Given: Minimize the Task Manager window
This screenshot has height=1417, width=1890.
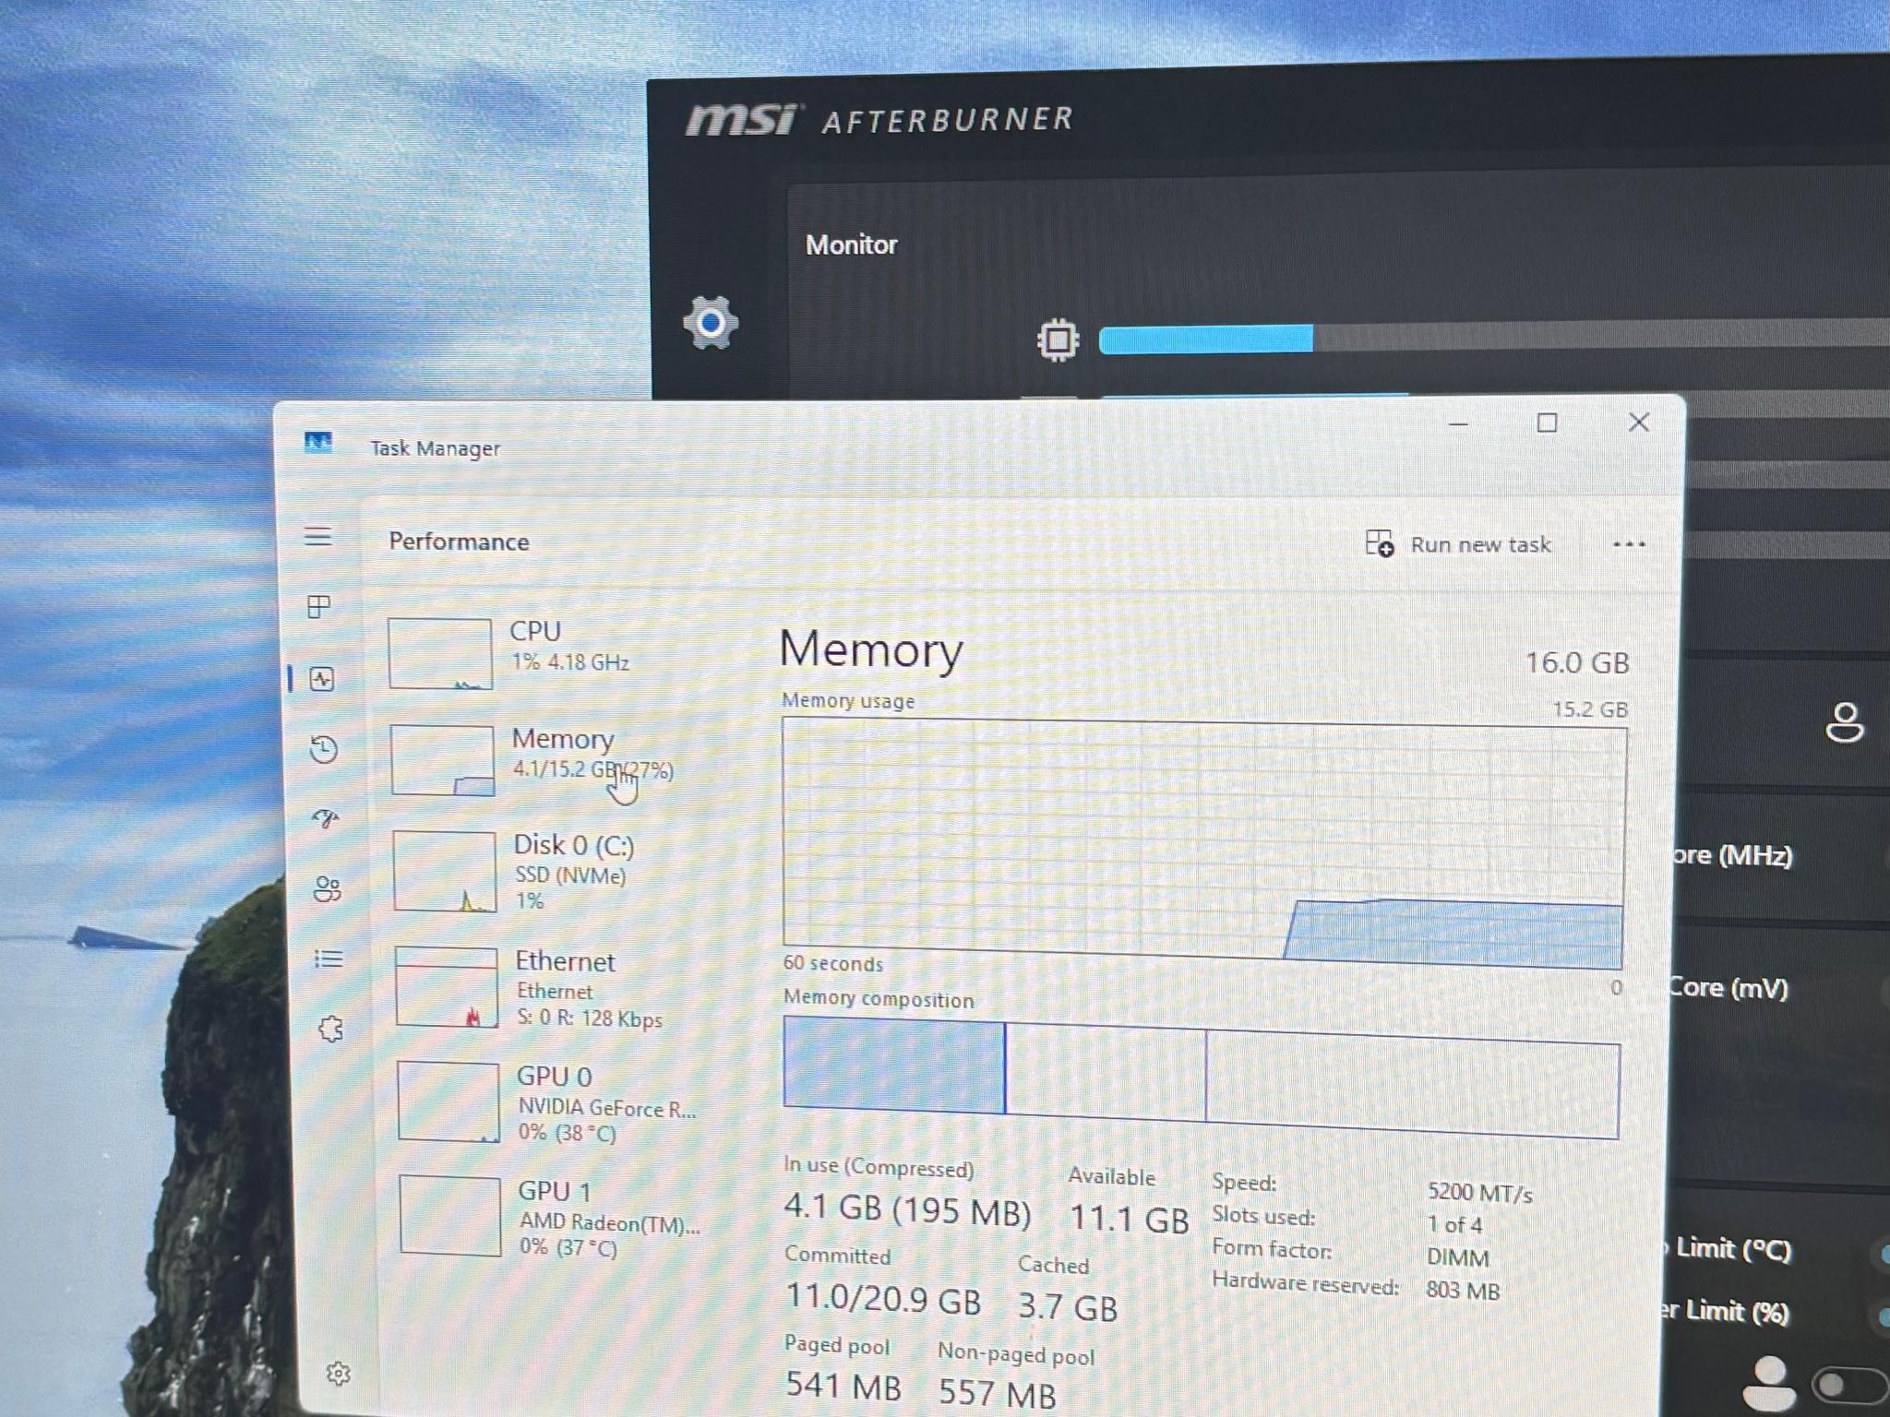Looking at the screenshot, I should pos(1458,424).
